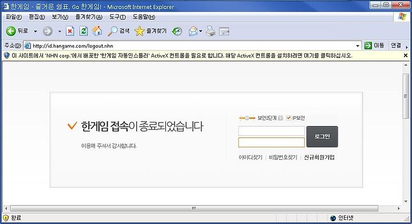
Task: Click the 주소(D) address label
Action: pos(13,45)
